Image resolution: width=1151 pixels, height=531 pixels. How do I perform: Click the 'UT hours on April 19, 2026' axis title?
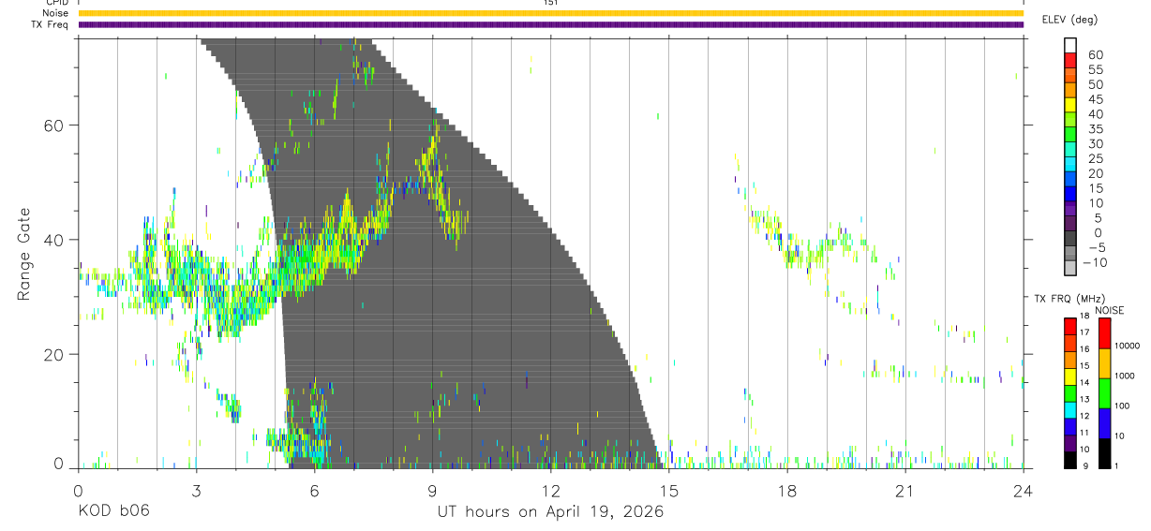coord(550,511)
